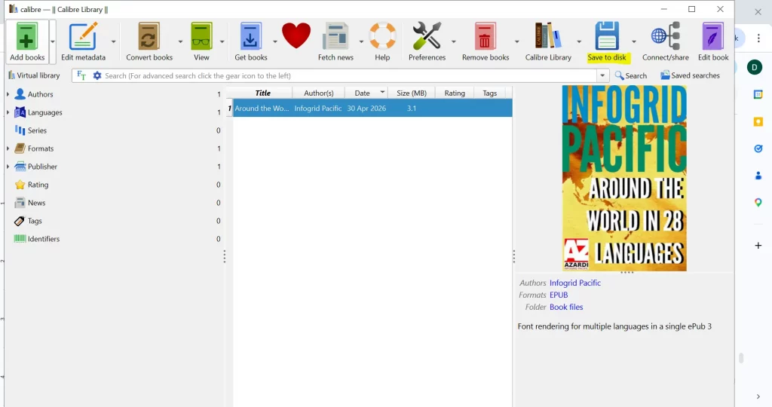Expand the Formats tree node
The image size is (772, 407).
click(x=8, y=148)
